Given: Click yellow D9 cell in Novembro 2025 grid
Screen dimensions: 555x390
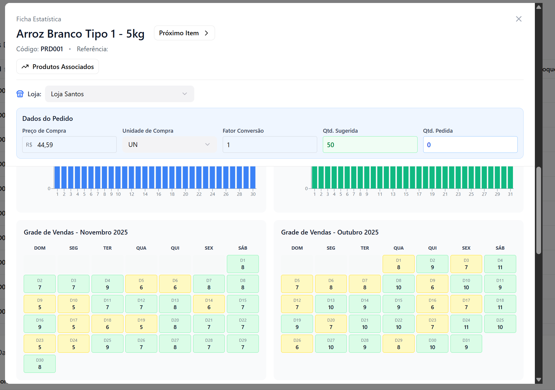Looking at the screenshot, I should click(x=40, y=304).
